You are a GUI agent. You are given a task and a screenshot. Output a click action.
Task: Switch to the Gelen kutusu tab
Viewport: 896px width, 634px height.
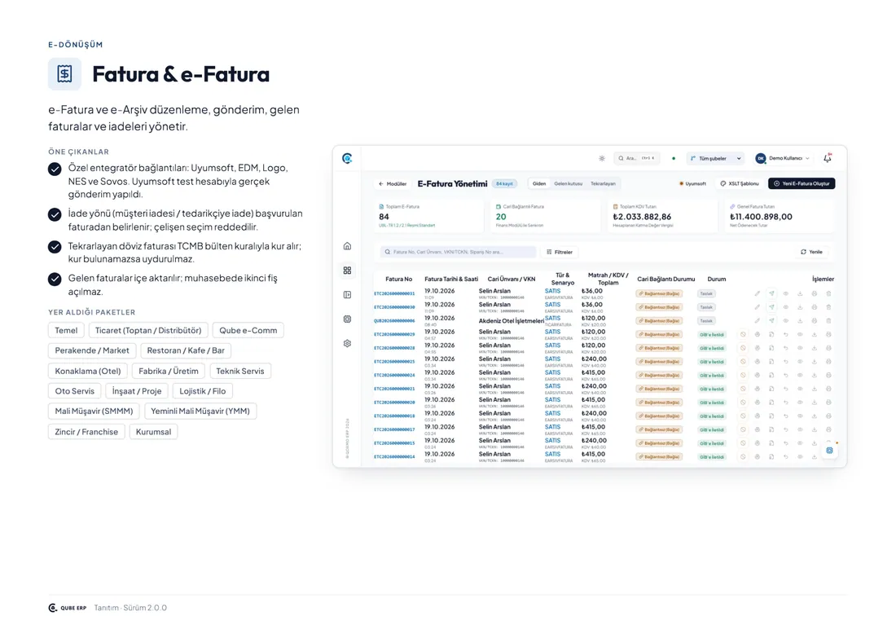(x=568, y=183)
